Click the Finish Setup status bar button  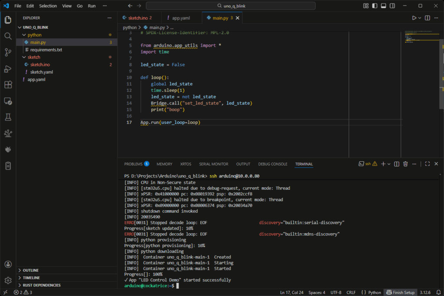pyautogui.click(x=401, y=293)
